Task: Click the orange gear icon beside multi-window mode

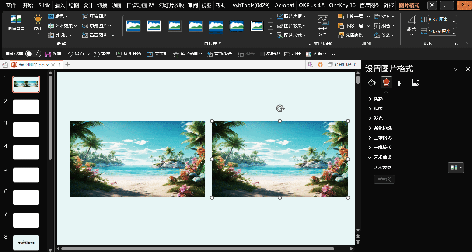Action: tap(320, 65)
